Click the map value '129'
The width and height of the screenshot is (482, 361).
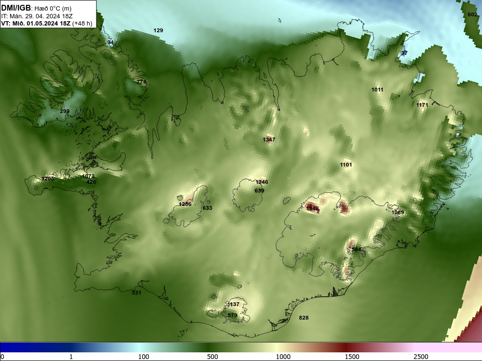point(158,30)
